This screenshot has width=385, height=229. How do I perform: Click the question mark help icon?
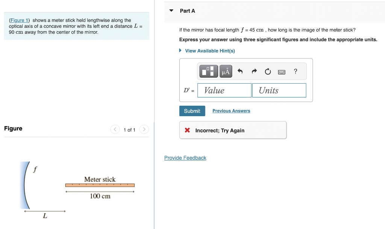pyautogui.click(x=295, y=71)
